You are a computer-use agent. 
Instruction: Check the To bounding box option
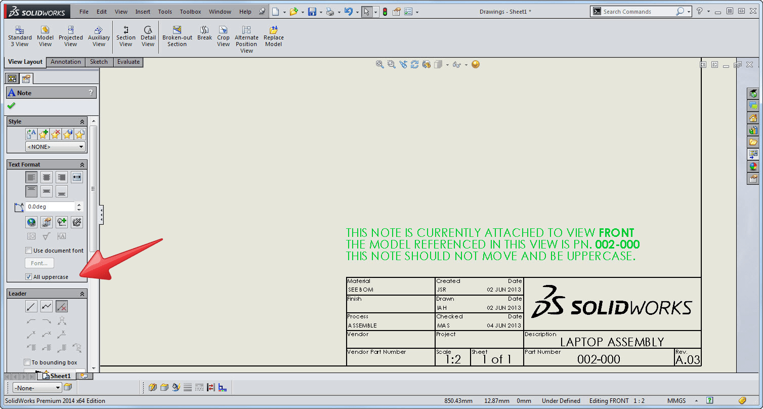coord(27,362)
